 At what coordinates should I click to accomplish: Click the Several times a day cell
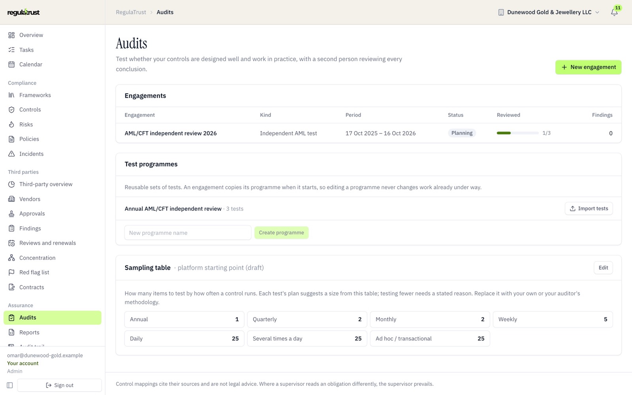tap(307, 339)
